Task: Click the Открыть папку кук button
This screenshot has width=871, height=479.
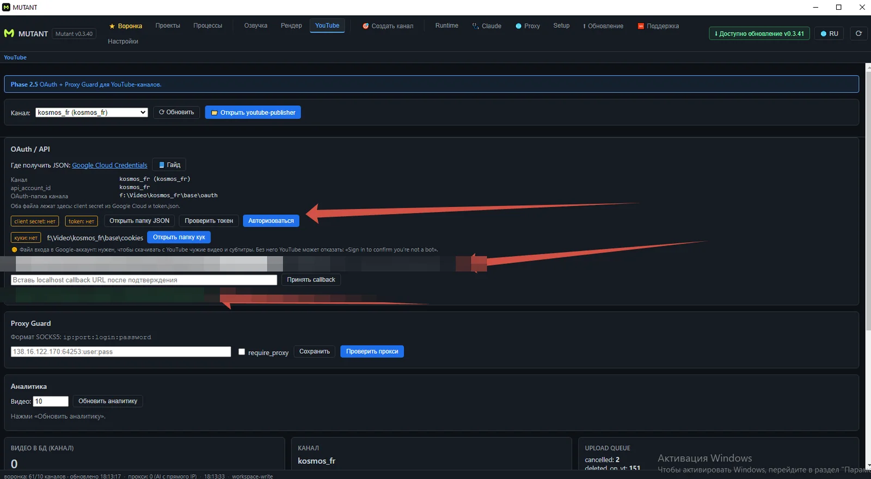Action: tap(179, 237)
